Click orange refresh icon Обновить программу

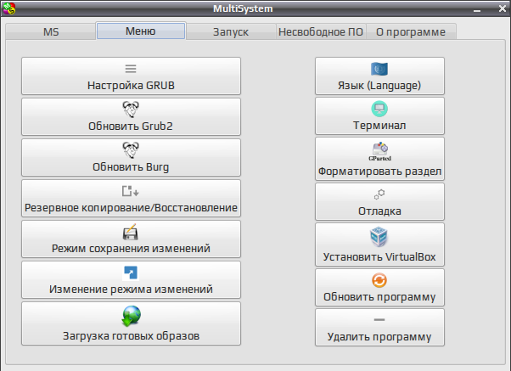coord(379,280)
